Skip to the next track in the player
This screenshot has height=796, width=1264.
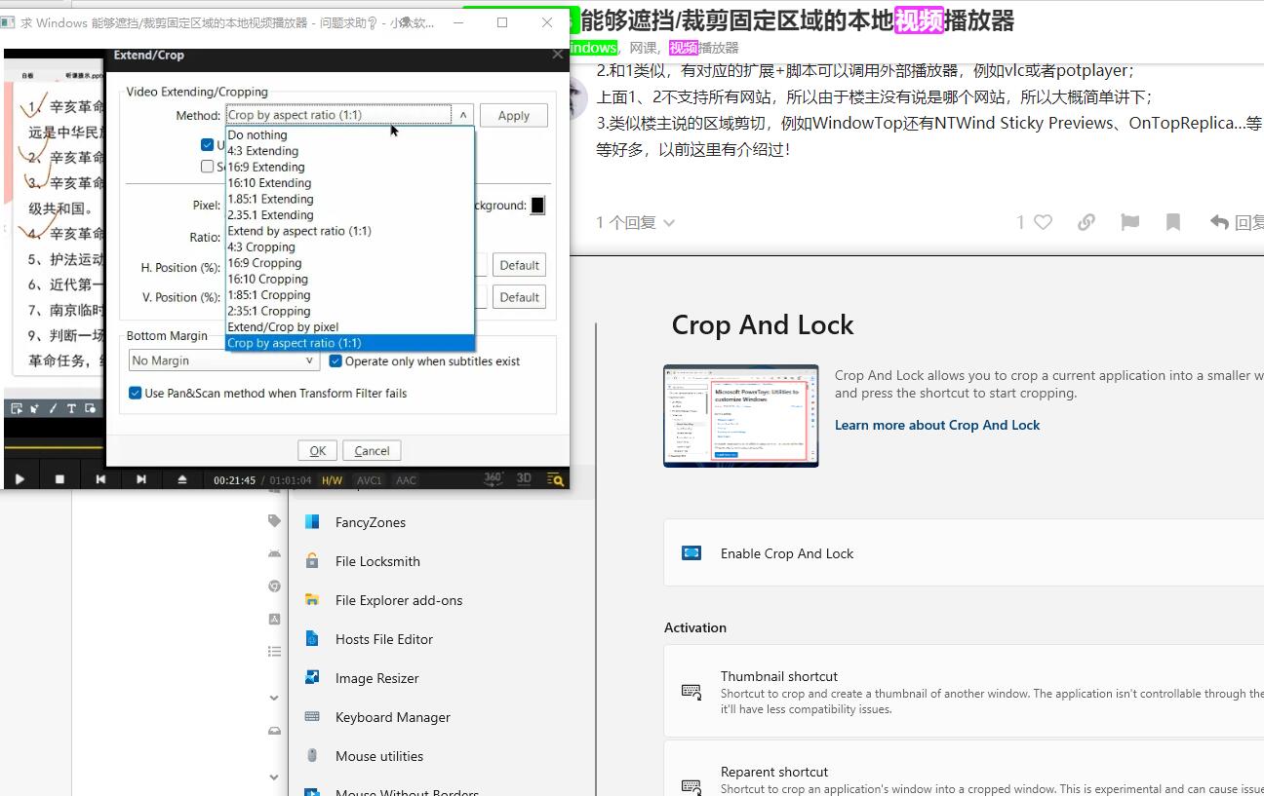[140, 479]
